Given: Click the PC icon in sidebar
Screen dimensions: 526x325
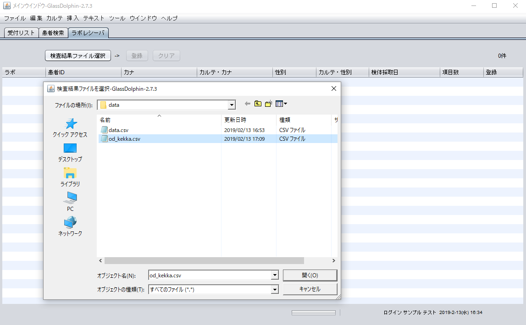Looking at the screenshot, I should tap(70, 198).
